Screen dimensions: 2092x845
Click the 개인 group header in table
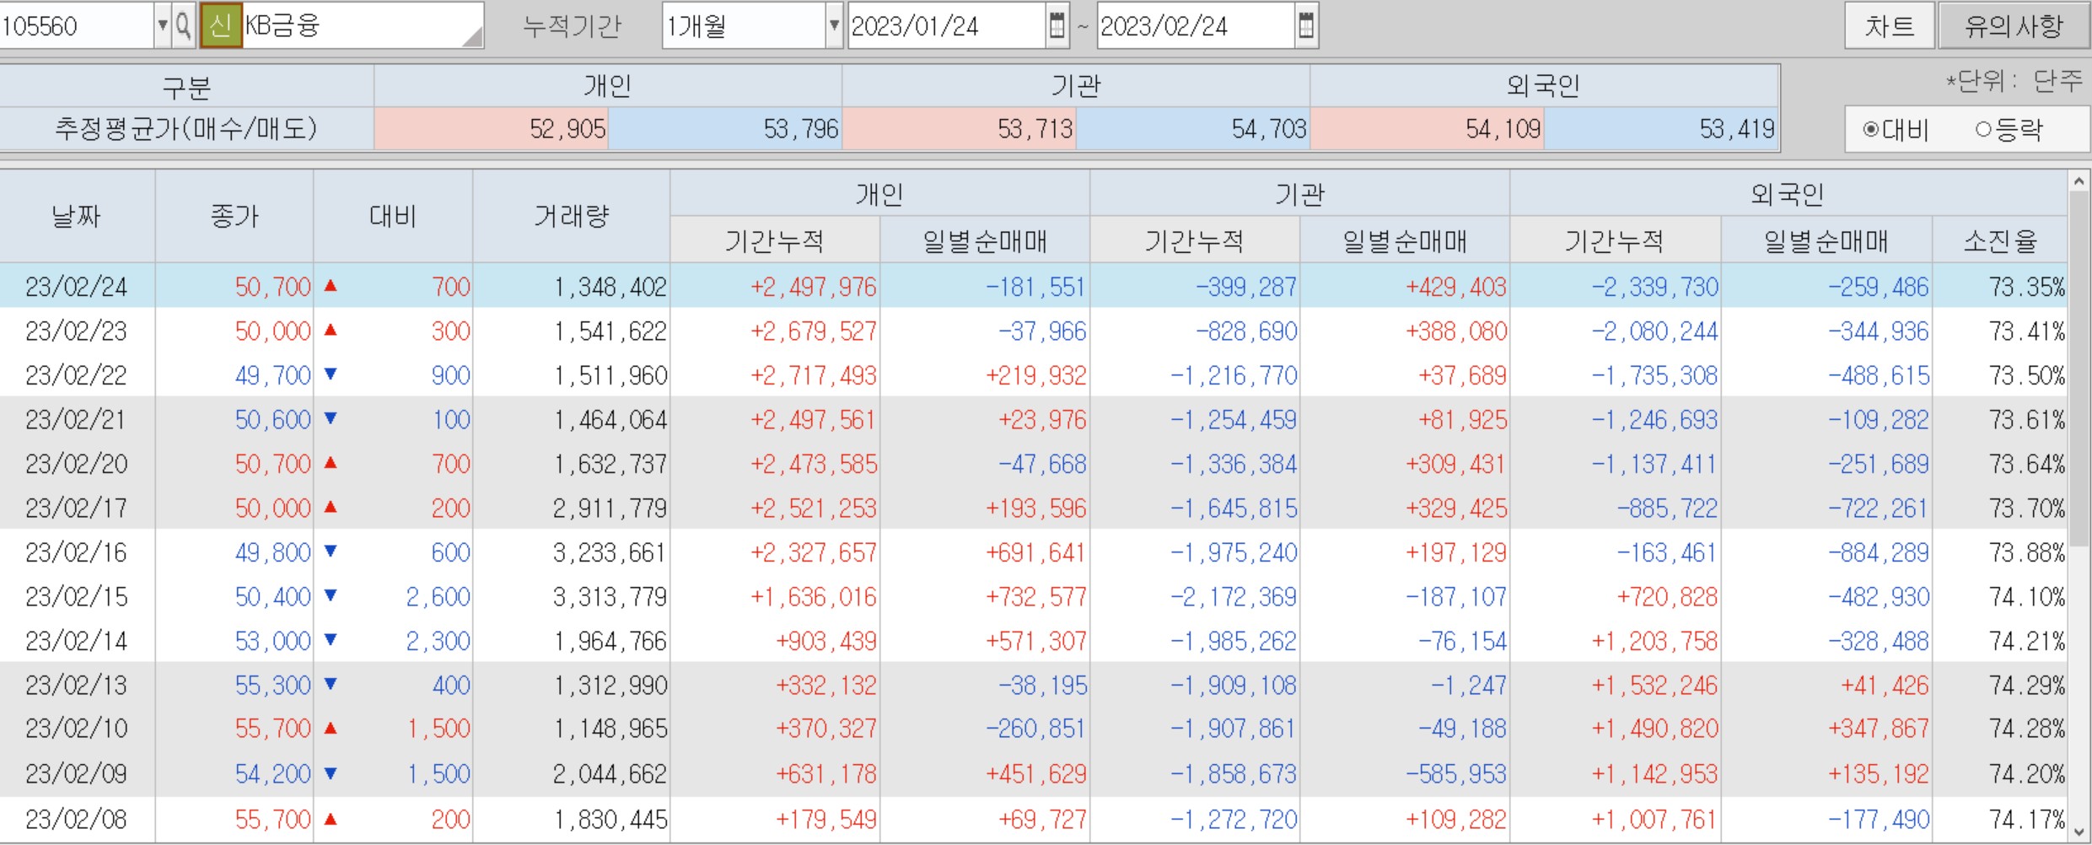click(879, 194)
